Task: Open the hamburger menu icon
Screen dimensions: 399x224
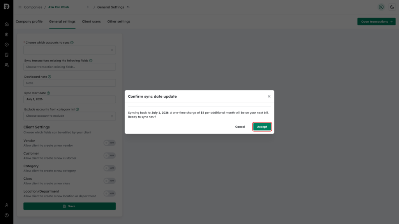Action: [20, 7]
